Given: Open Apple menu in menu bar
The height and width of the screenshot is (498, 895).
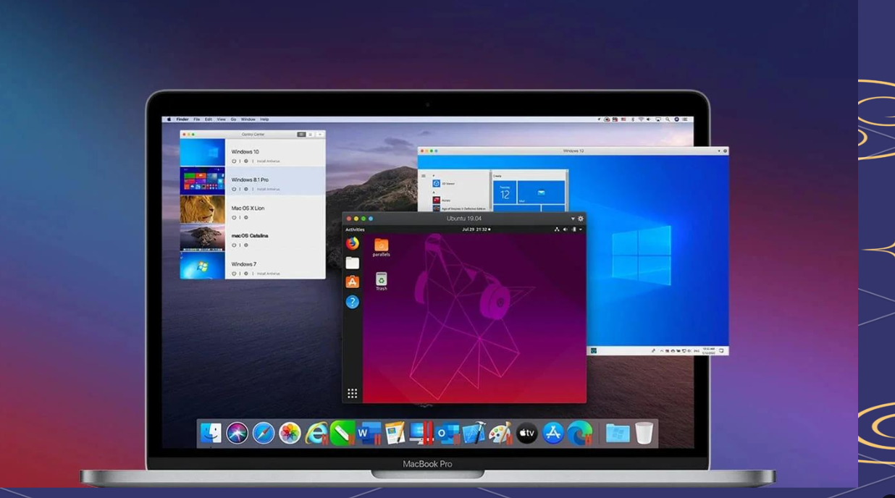Looking at the screenshot, I should click(169, 119).
